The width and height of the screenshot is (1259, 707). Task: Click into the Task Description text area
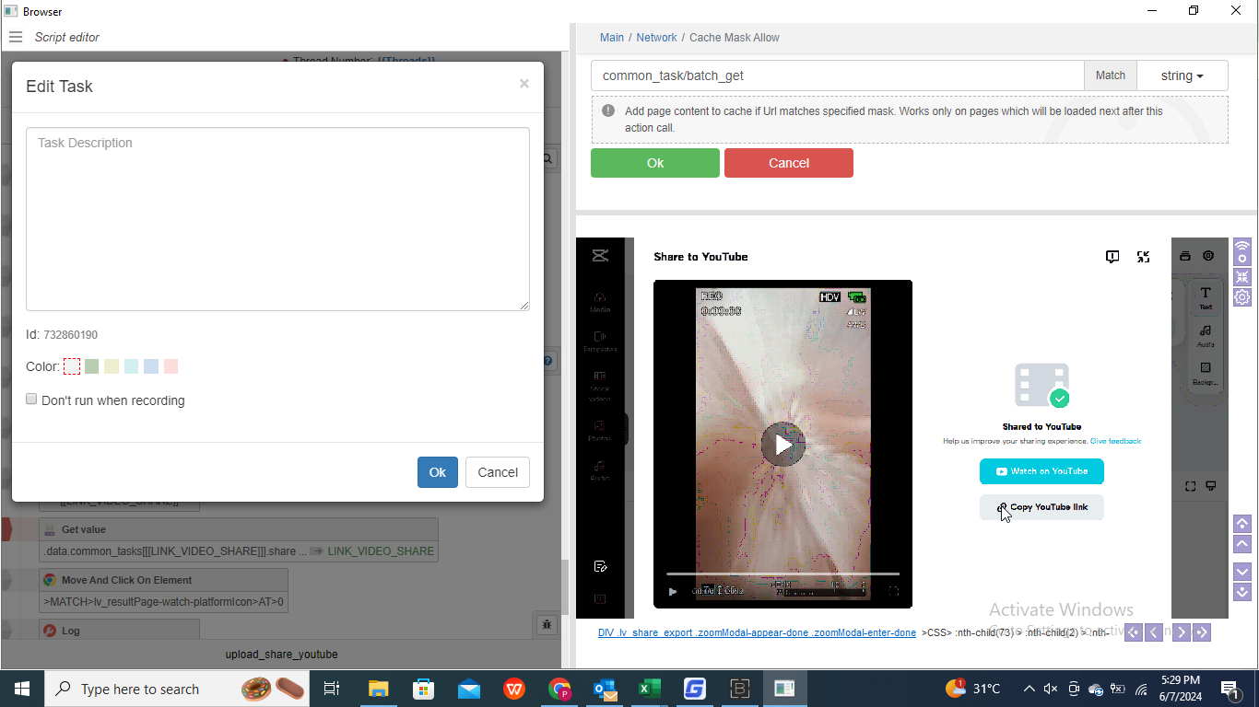click(x=277, y=219)
